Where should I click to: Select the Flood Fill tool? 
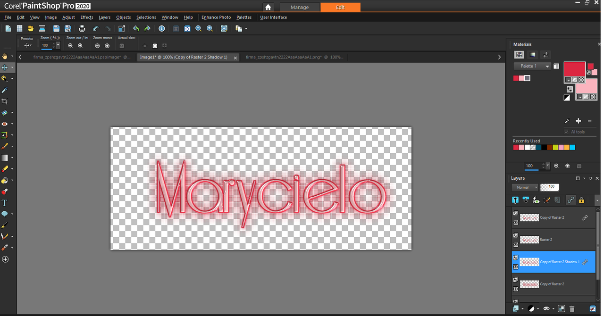(x=5, y=180)
